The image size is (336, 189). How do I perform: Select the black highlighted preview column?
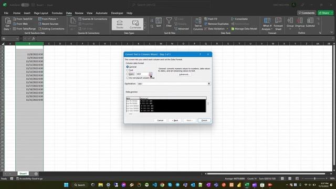pyautogui.click(x=173, y=106)
